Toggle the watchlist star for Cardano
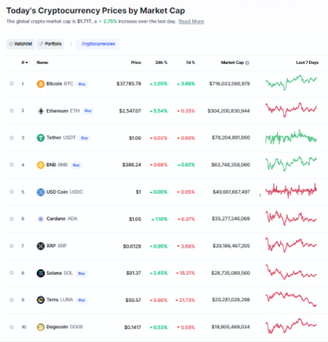The image size is (328, 342). click(12, 219)
